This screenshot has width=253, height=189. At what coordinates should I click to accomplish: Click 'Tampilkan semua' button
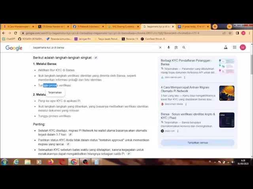click(198, 143)
